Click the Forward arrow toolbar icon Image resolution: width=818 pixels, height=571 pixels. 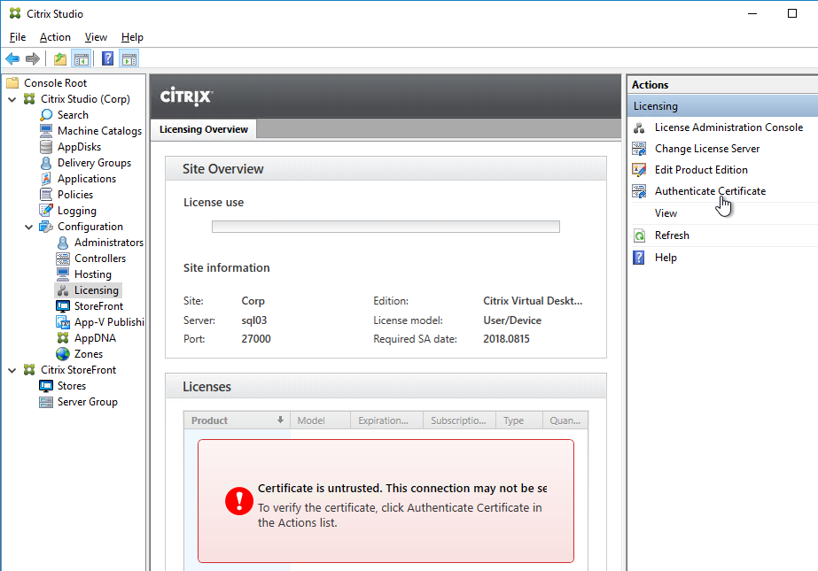[32, 59]
